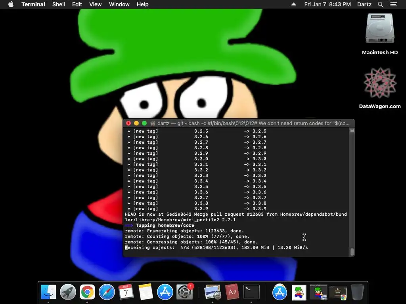The width and height of the screenshot is (406, 304).
Task: Click the new tag 3.2.8 row
Action: click(197, 148)
